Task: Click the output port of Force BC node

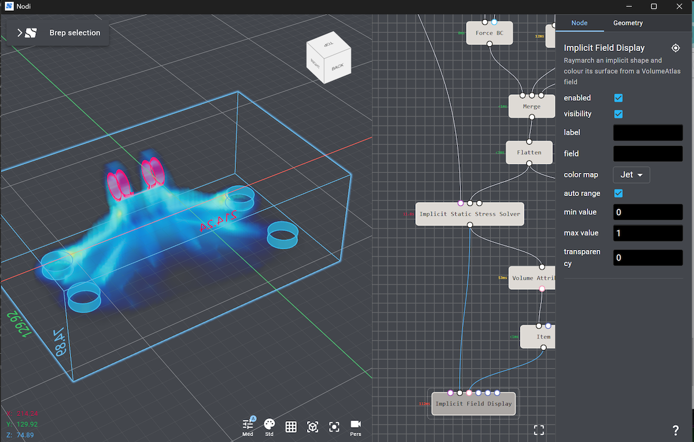Action: pos(489,44)
